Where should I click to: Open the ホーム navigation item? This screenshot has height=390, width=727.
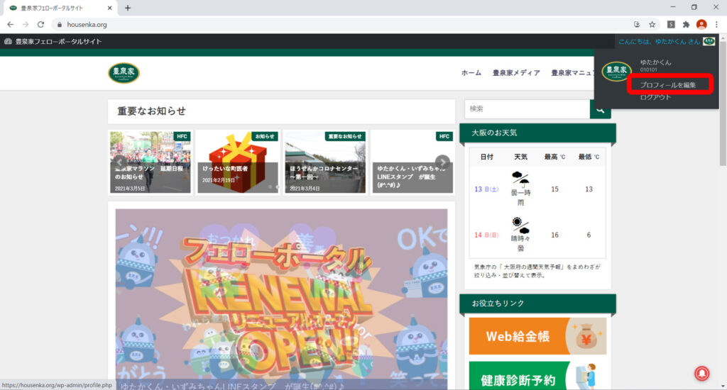coord(471,73)
